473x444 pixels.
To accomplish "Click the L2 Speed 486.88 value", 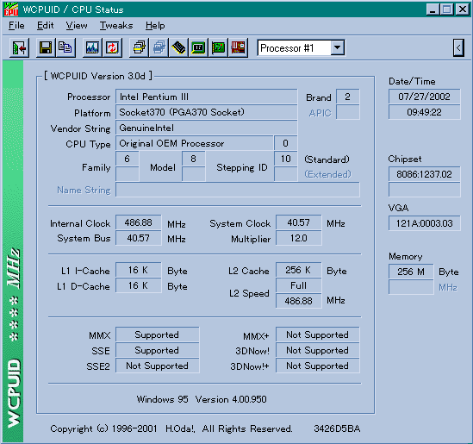I will coord(299,301).
